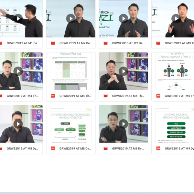Viewport: 194px width, 194px height.
Task: Select M5 Th... filename of the video file
Action: click(x=128, y=96)
